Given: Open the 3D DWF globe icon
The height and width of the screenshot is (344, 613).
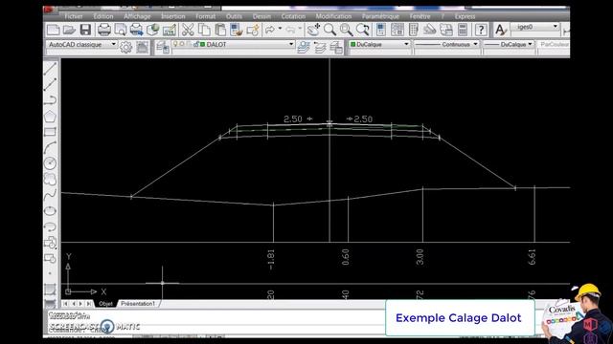Looking at the screenshot, I should 153,30.
